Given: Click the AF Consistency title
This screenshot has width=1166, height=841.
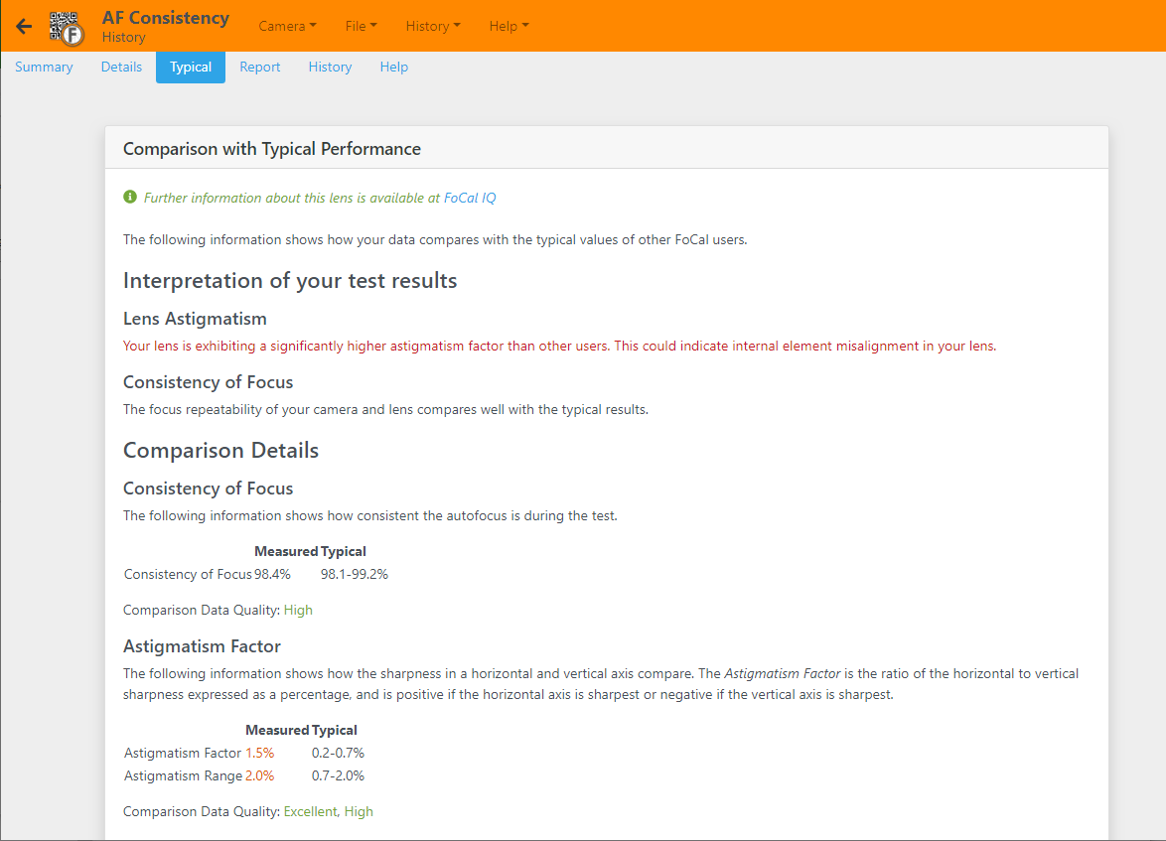Looking at the screenshot, I should tap(165, 18).
